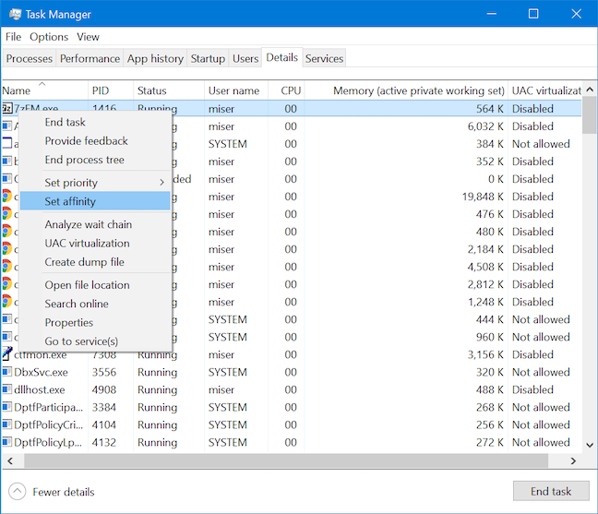Screen dimensions: 598x514
Task: Switch to the Performance tab
Action: (90, 58)
